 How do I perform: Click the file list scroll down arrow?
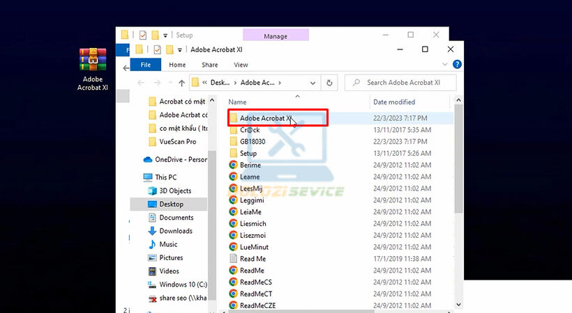458,304
